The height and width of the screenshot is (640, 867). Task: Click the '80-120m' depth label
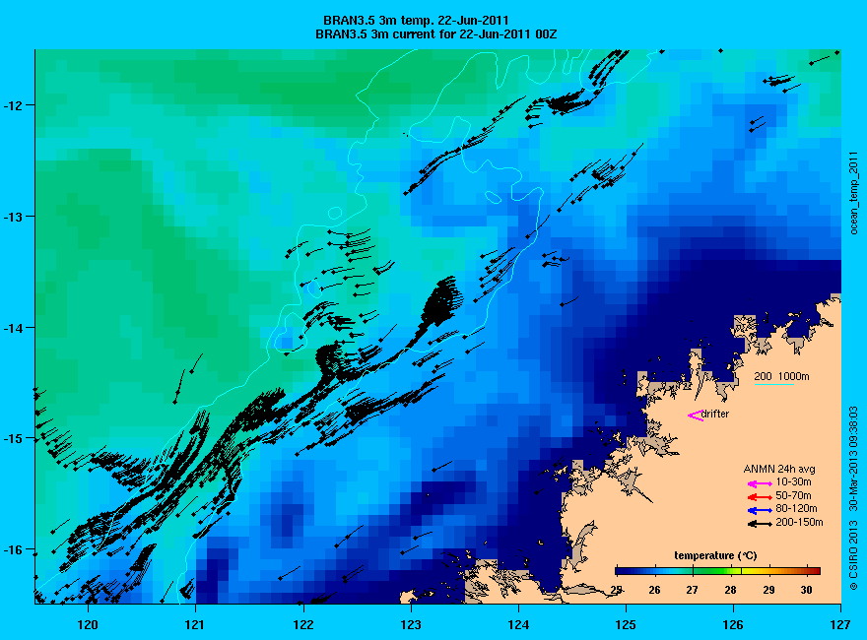(x=796, y=508)
